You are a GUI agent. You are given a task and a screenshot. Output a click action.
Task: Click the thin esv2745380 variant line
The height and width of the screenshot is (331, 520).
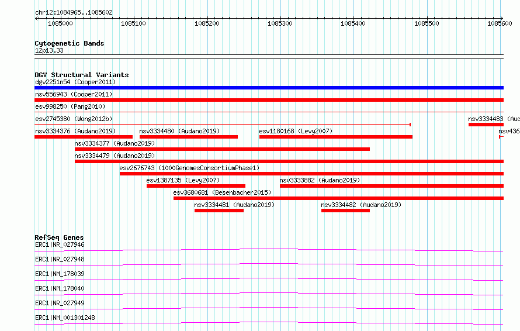pos(223,125)
